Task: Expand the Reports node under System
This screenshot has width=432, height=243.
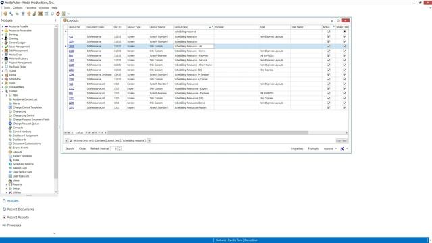Action: (x=7, y=184)
